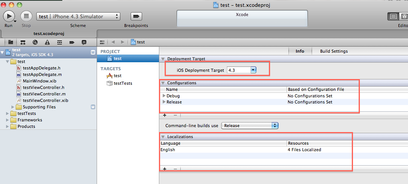Select the English localization row
The width and height of the screenshot is (408, 184).
(283, 150)
